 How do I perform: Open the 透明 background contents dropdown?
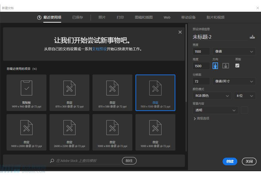[215, 110]
